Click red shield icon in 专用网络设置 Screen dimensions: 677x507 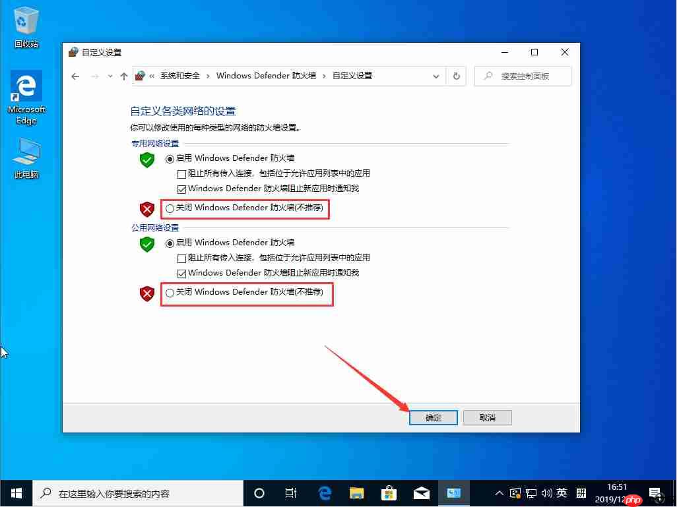[x=147, y=209]
